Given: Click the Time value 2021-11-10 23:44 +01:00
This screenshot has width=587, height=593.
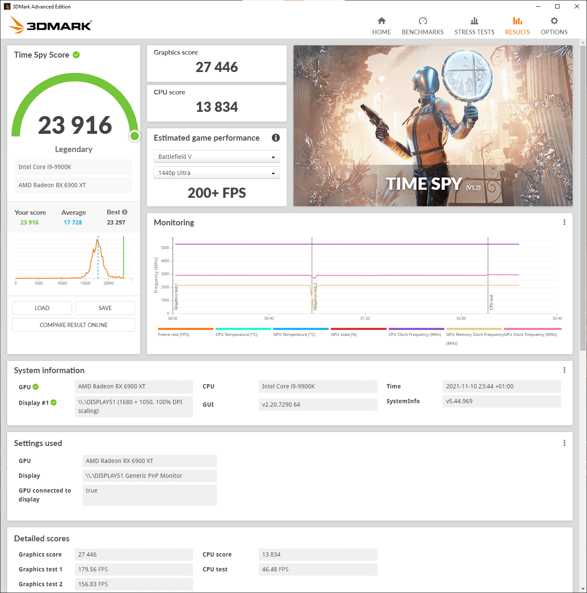Looking at the screenshot, I should click(501, 386).
